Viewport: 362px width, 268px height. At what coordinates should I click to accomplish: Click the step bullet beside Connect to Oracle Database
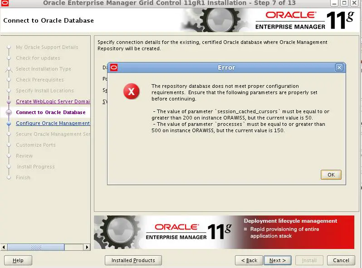[x=9, y=112]
